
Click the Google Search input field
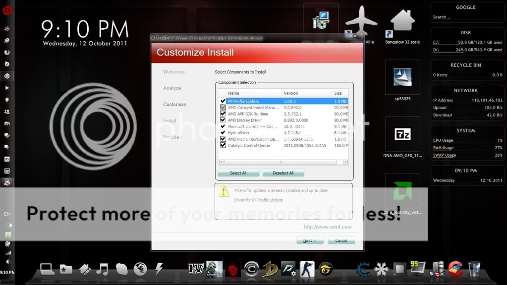point(465,17)
